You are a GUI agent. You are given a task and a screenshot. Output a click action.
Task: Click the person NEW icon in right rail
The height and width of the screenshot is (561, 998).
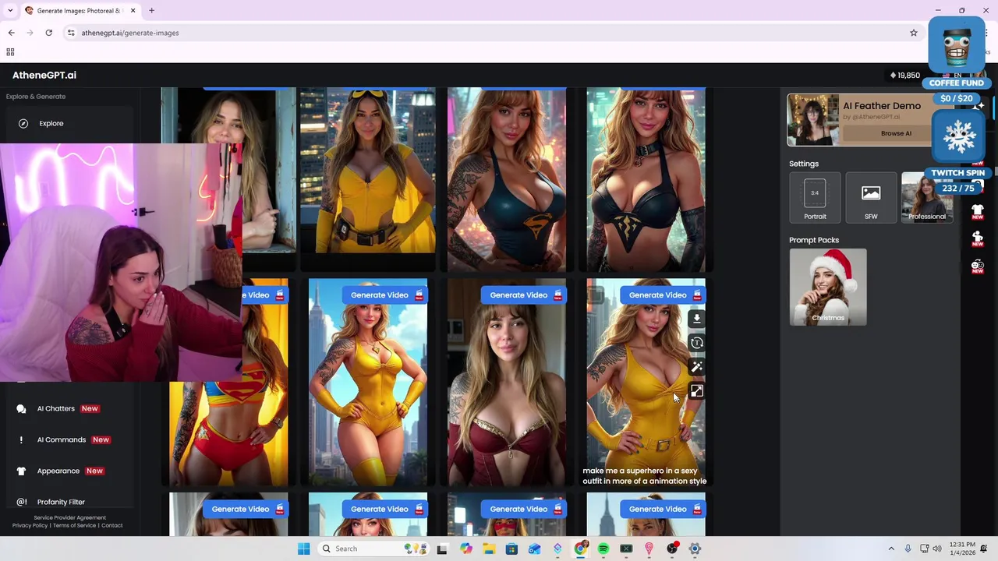click(x=978, y=238)
